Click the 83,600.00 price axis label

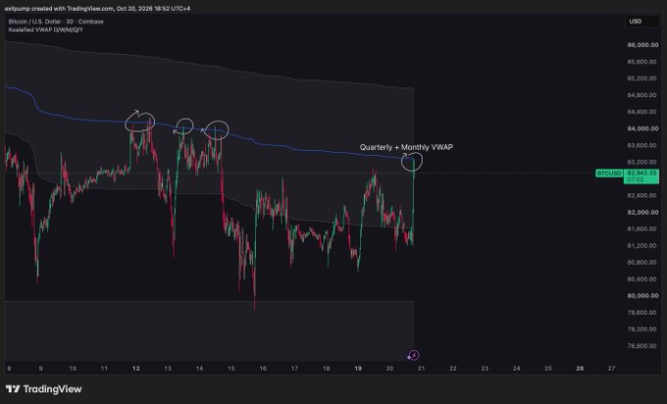pyautogui.click(x=642, y=145)
